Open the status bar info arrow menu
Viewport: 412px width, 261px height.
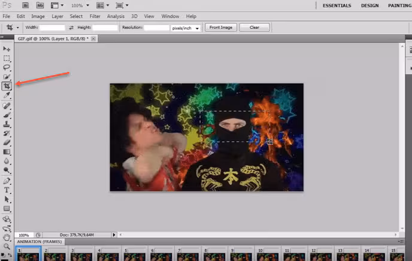[x=114, y=235]
